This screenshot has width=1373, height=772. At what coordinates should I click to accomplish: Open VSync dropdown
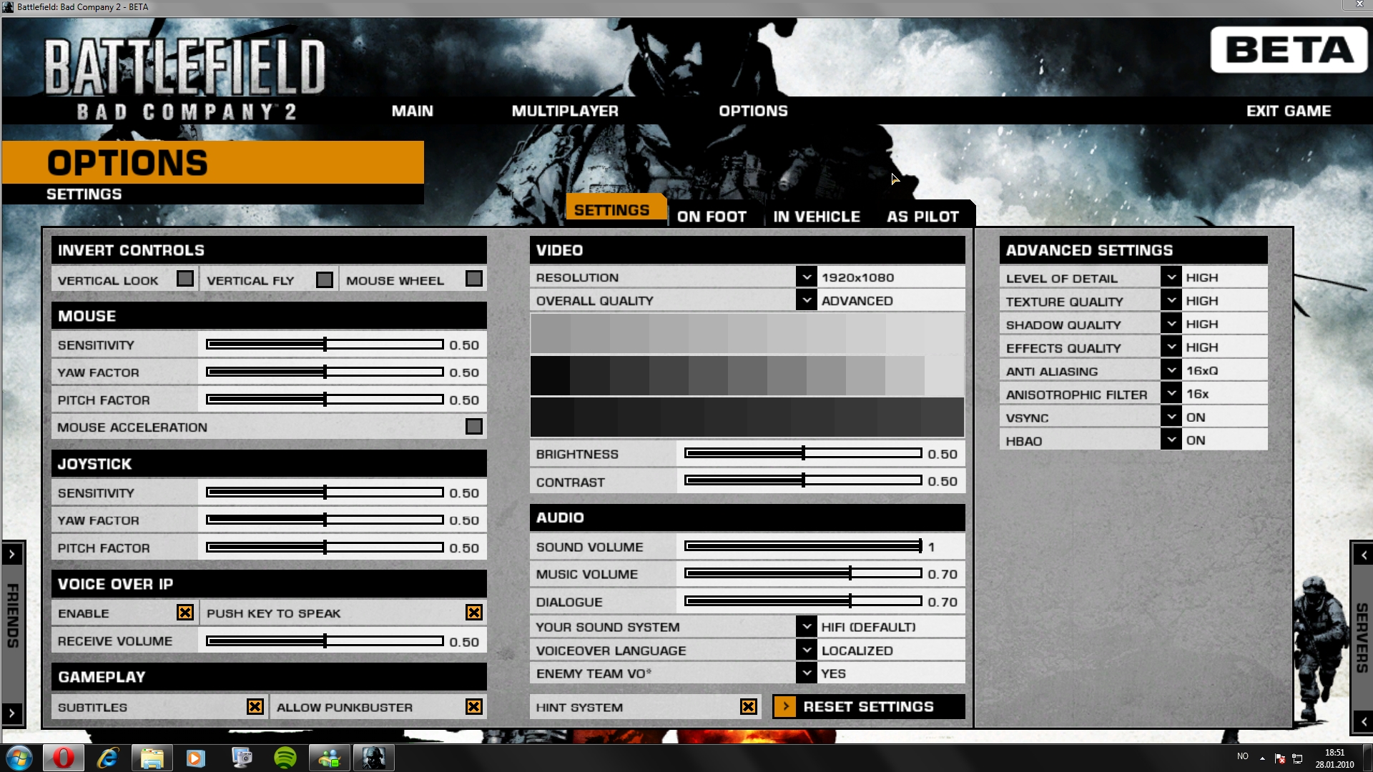point(1171,417)
